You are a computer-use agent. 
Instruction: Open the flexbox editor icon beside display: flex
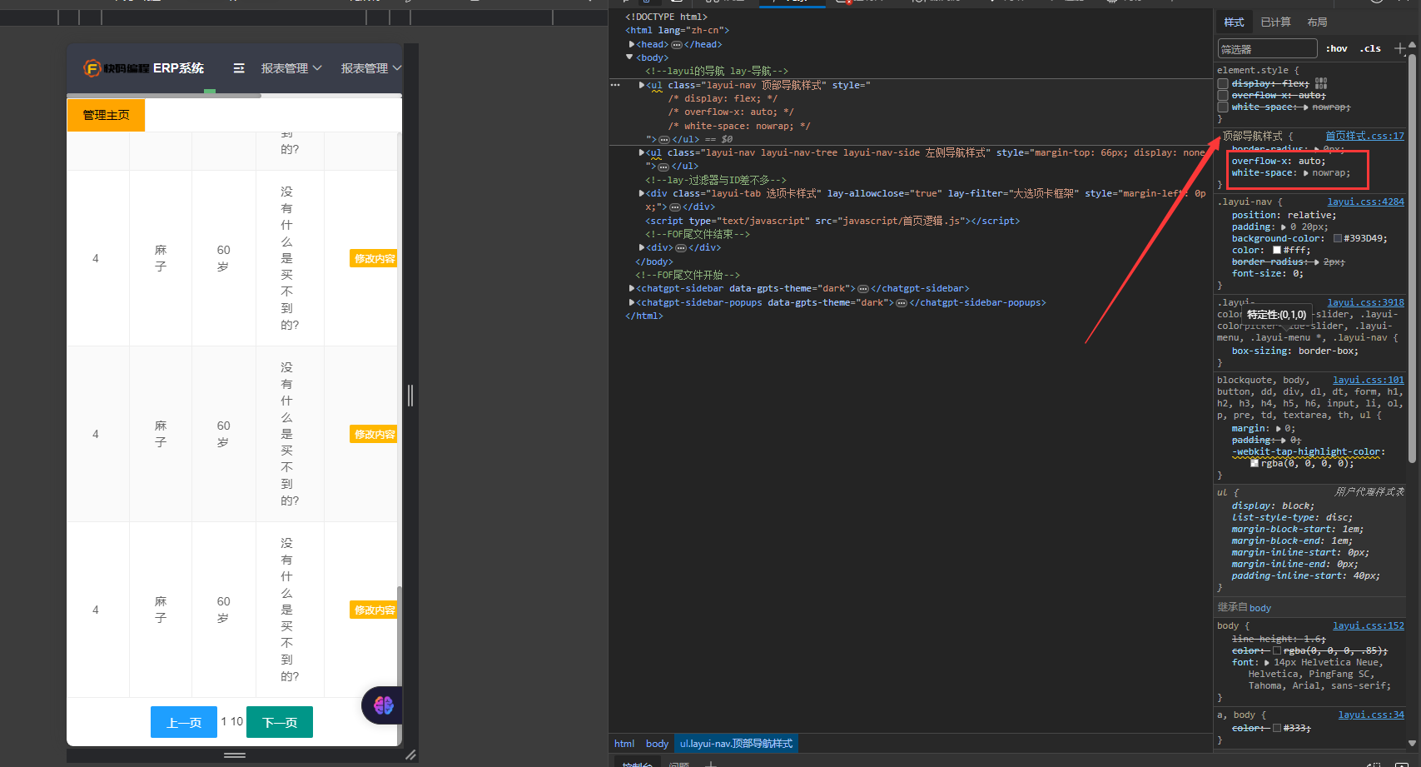1321,83
